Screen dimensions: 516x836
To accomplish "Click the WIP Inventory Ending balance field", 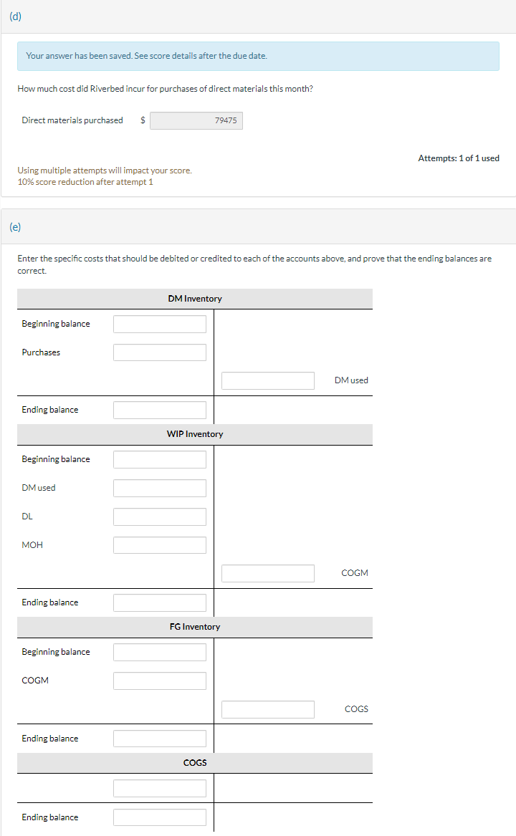I will [x=159, y=602].
